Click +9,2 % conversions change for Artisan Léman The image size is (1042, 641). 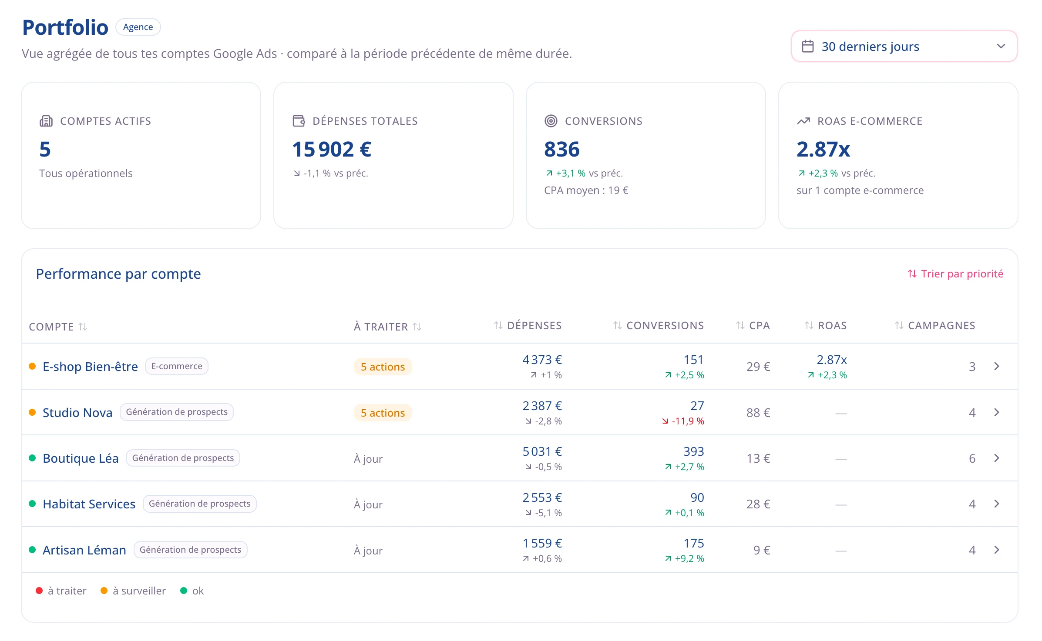685,558
